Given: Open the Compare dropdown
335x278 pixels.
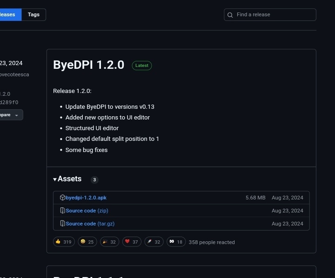Looking at the screenshot, I should [x=11, y=115].
